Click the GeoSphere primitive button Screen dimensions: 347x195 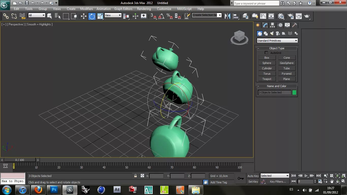coord(287,63)
